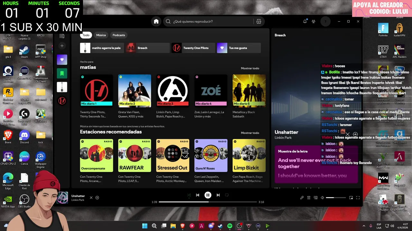Open the playback queue
412x231 pixels.
[309, 198]
